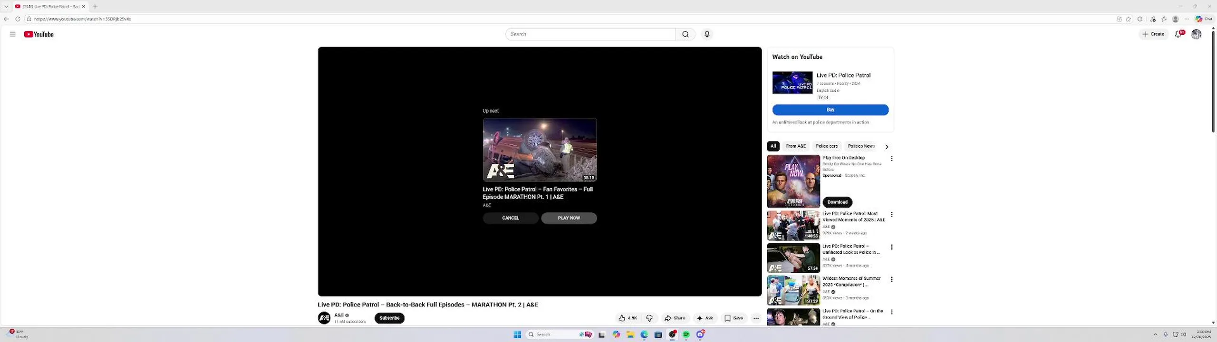The height and width of the screenshot is (342, 1217).
Task: Open the browser Settings and more menu
Action: tap(1187, 19)
